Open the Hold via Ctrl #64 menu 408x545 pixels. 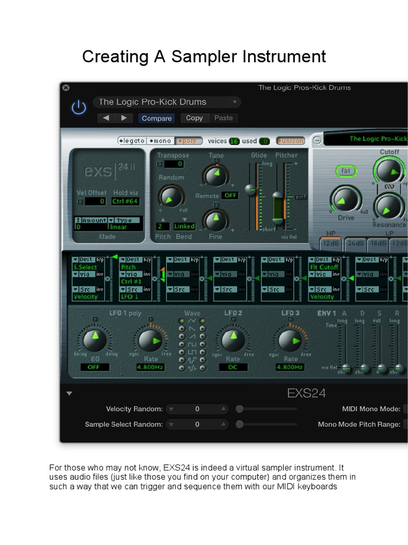click(125, 201)
